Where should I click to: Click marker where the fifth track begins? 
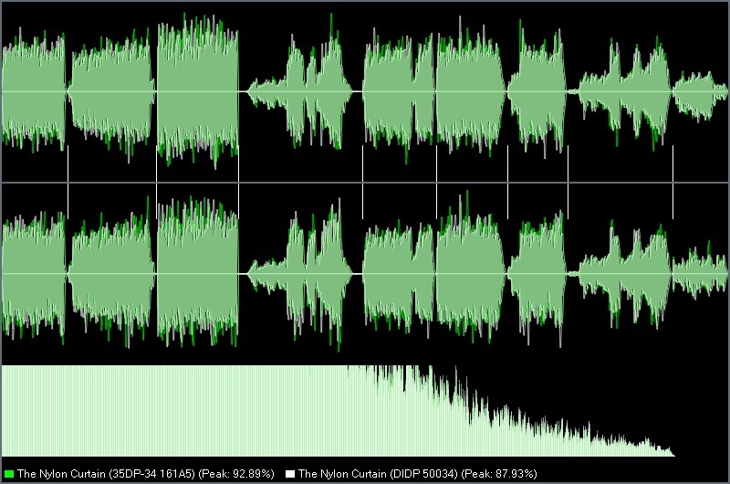click(x=362, y=182)
